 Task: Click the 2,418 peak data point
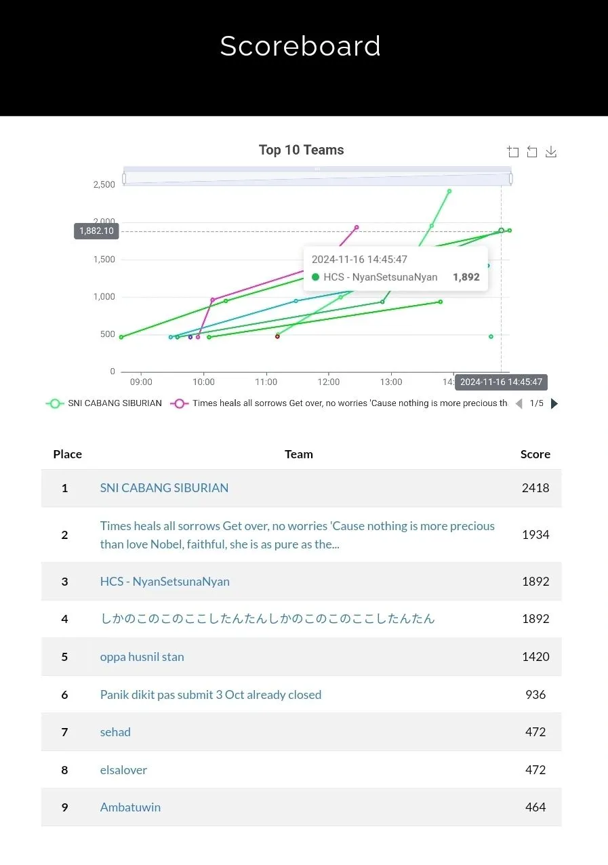449,191
